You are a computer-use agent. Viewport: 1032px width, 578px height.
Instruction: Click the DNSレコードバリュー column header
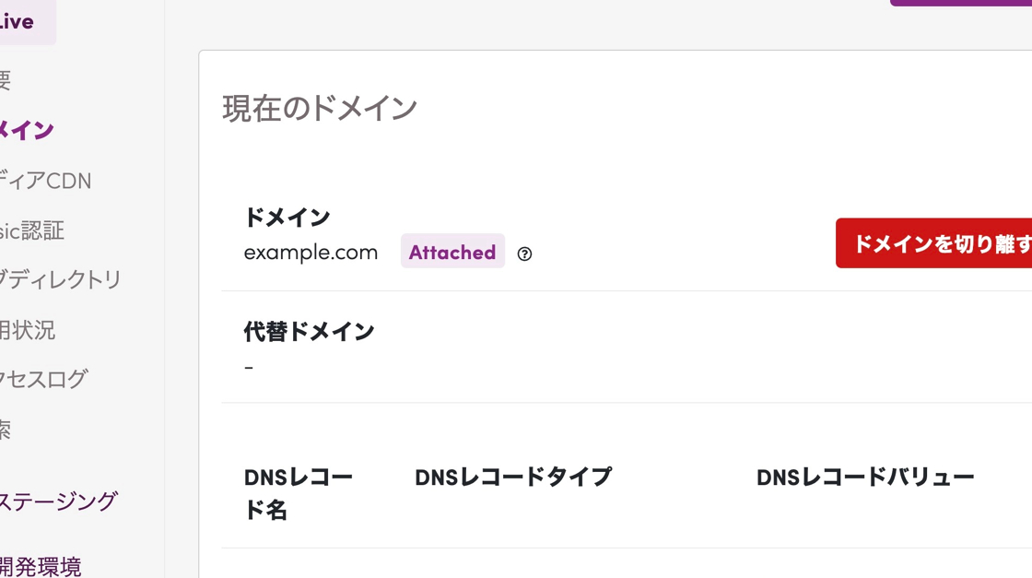click(865, 477)
